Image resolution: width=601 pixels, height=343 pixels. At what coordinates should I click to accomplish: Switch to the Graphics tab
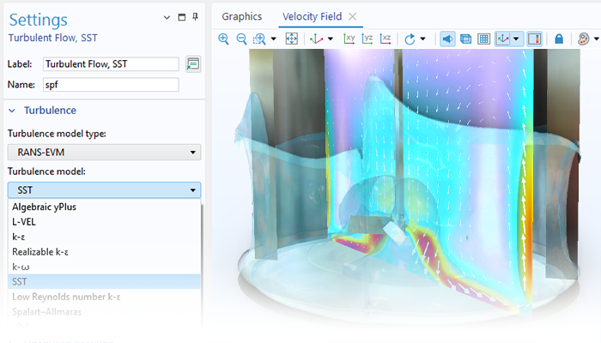[242, 16]
